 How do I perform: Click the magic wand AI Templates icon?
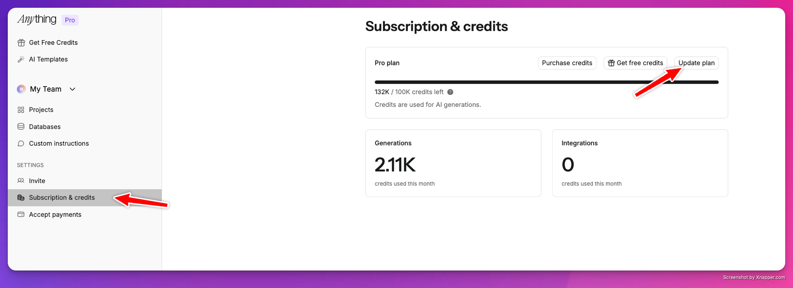(21, 59)
